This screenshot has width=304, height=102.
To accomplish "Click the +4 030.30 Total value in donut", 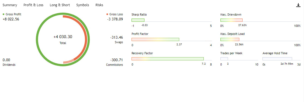I will point(63,37).
